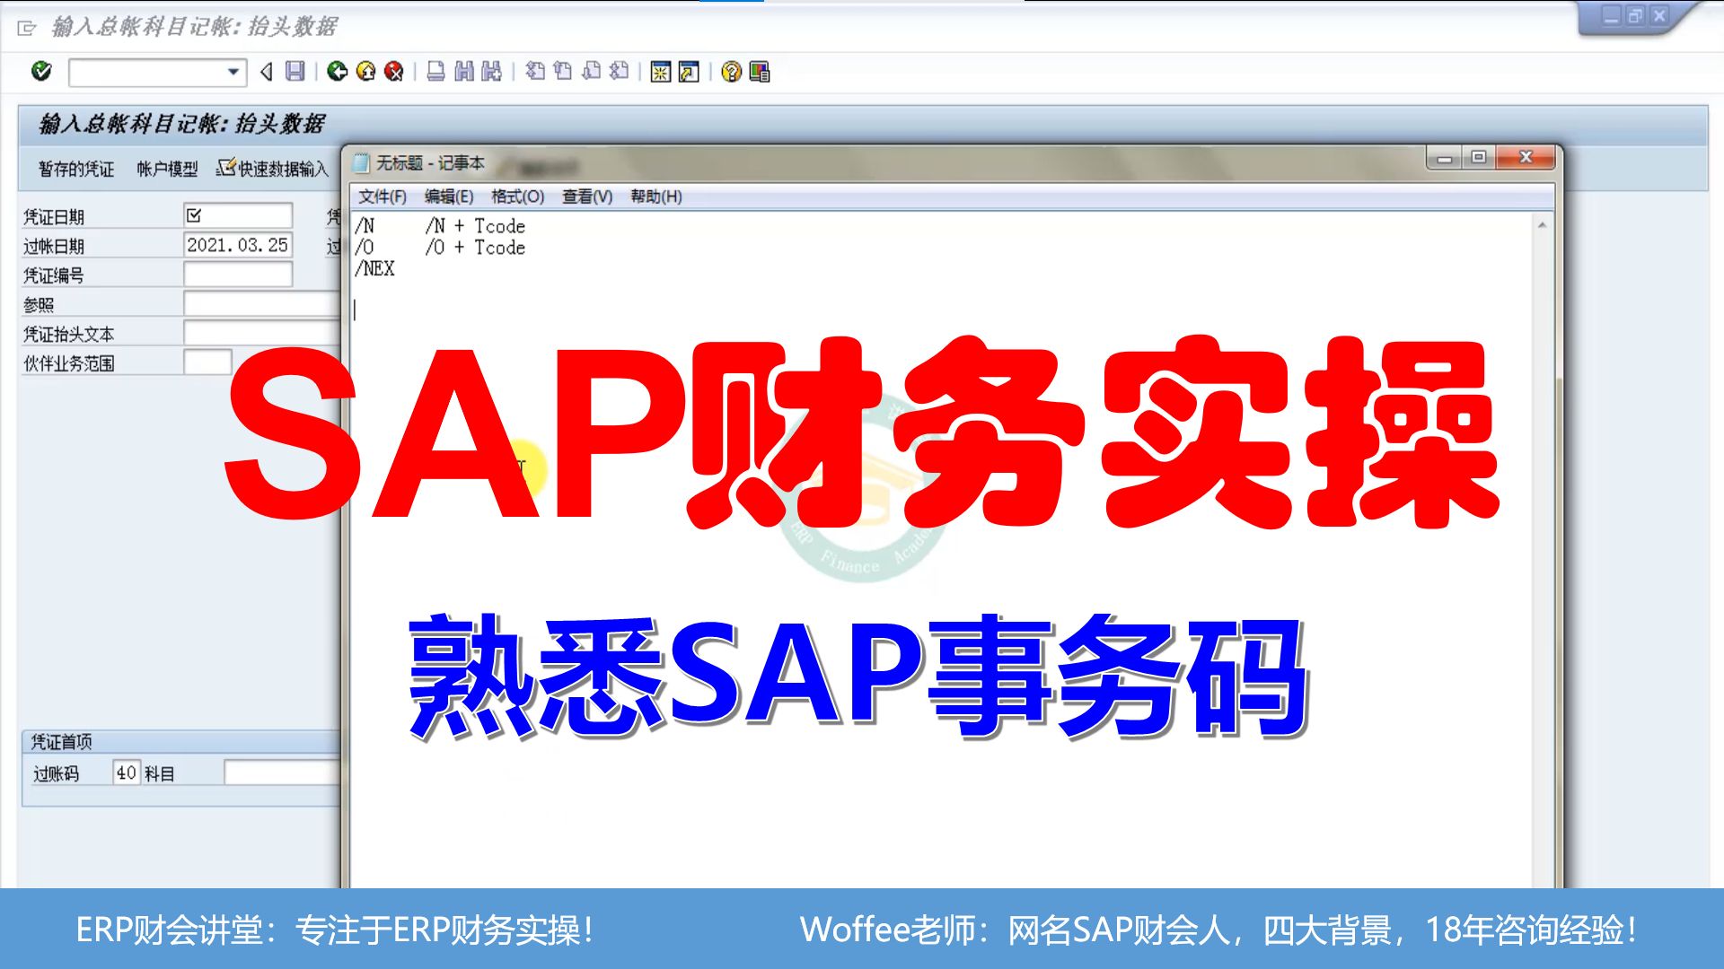Image resolution: width=1724 pixels, height=969 pixels.
Task: Click the Find binoculars icon
Action: 463,72
